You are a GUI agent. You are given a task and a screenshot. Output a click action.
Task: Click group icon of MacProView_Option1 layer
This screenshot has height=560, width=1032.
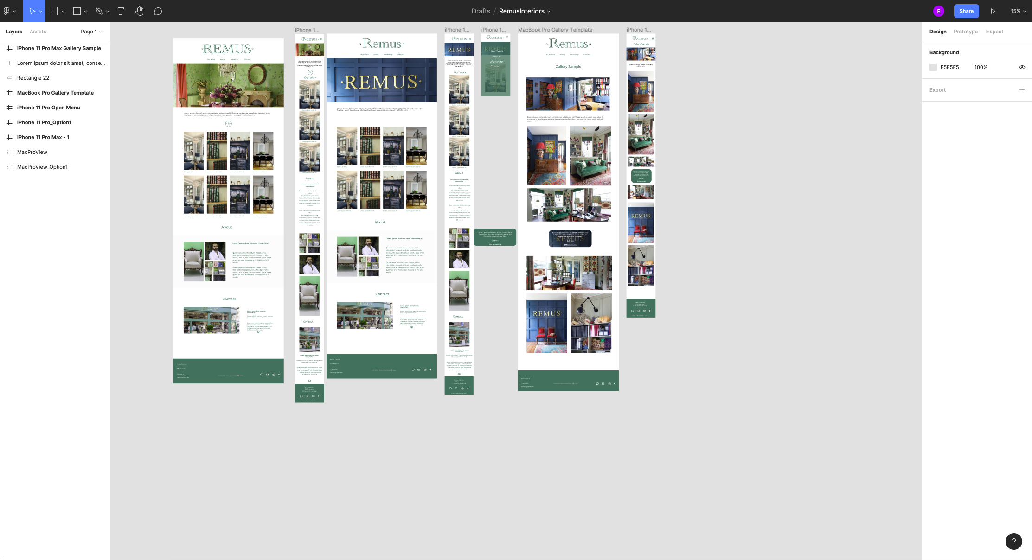tap(10, 167)
